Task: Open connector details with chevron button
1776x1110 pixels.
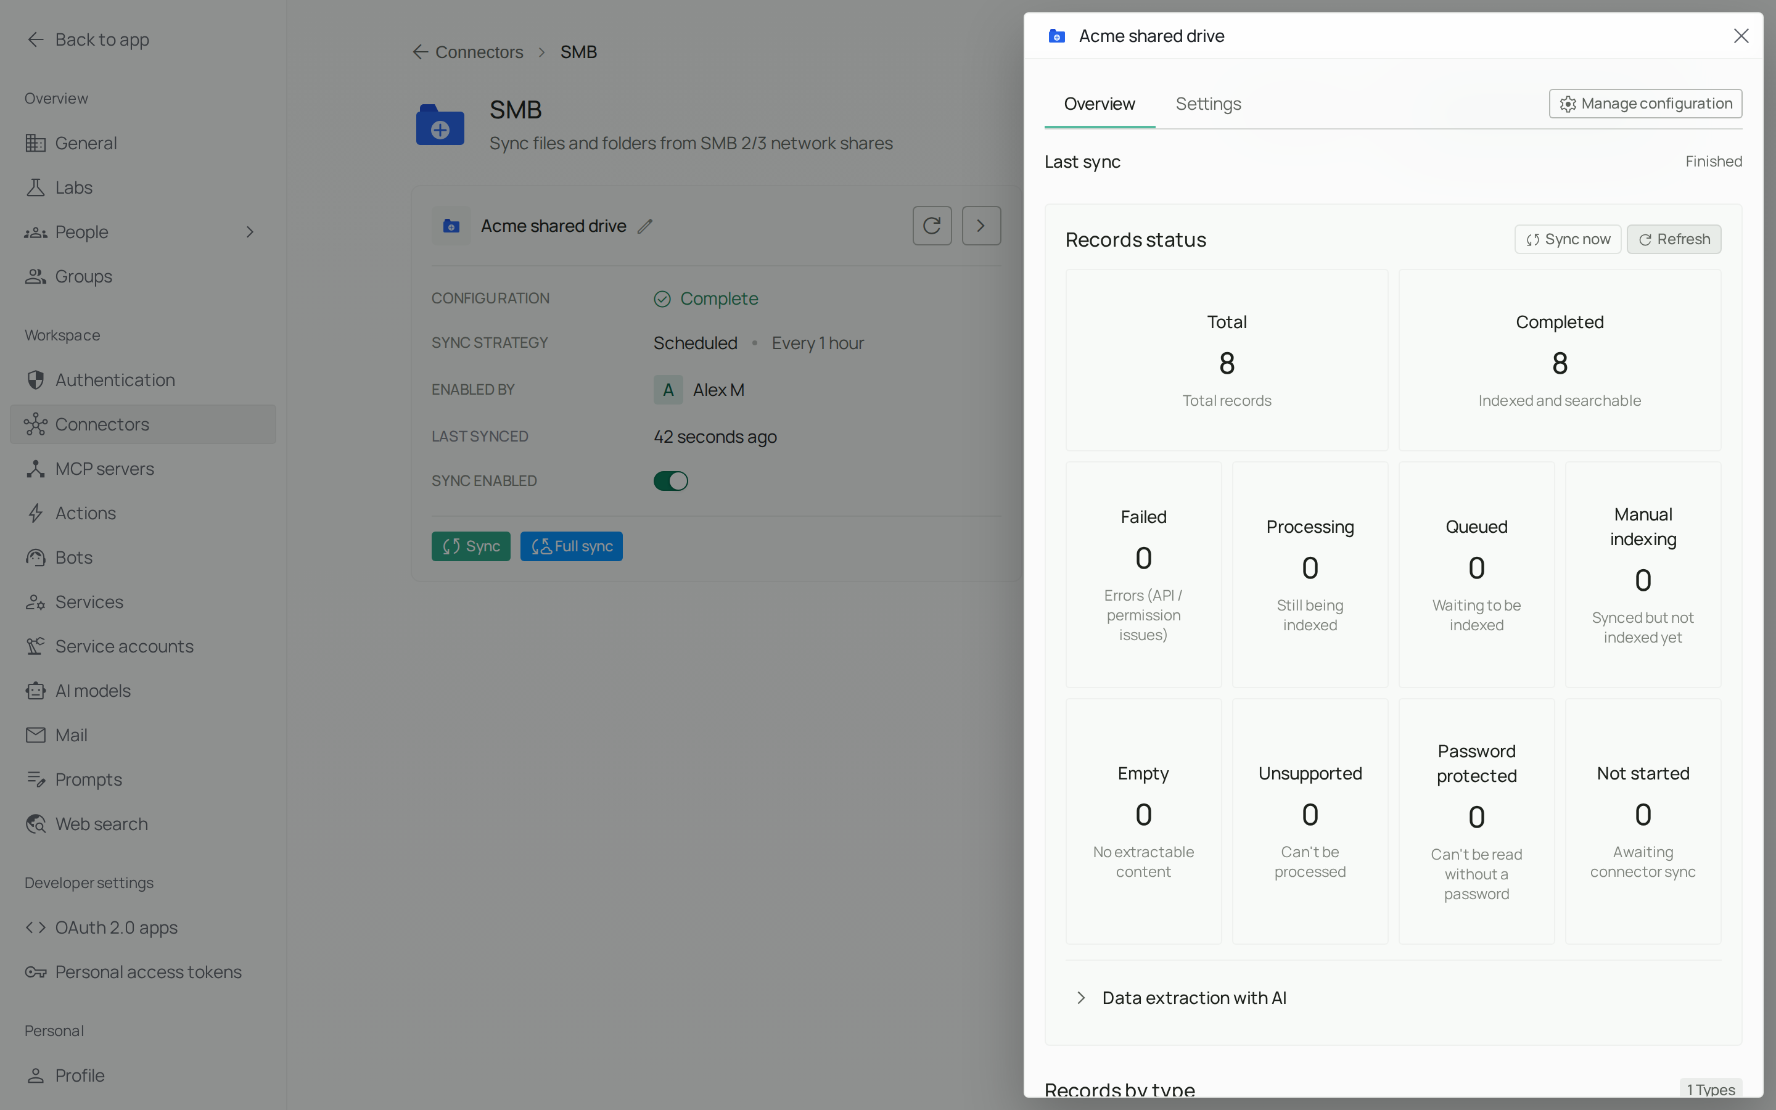Action: (981, 225)
